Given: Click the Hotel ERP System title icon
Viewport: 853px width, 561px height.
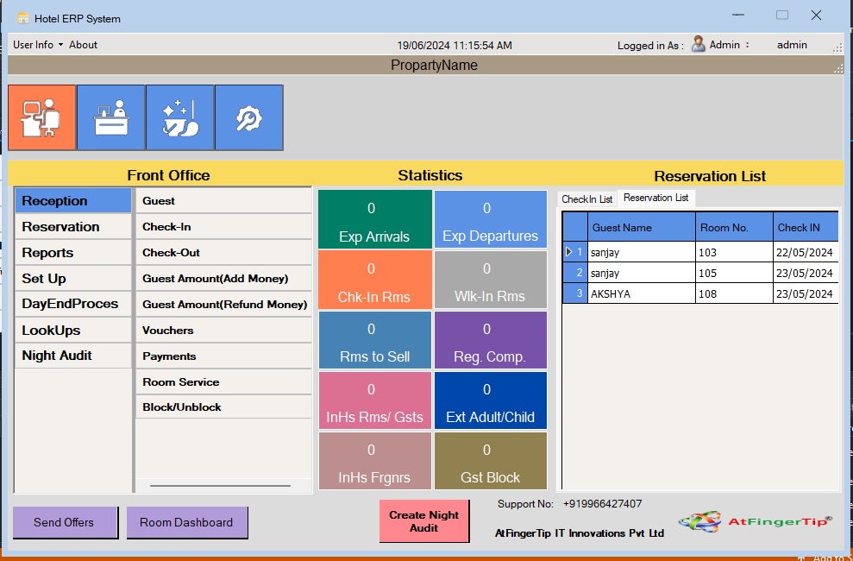Looking at the screenshot, I should point(23,18).
